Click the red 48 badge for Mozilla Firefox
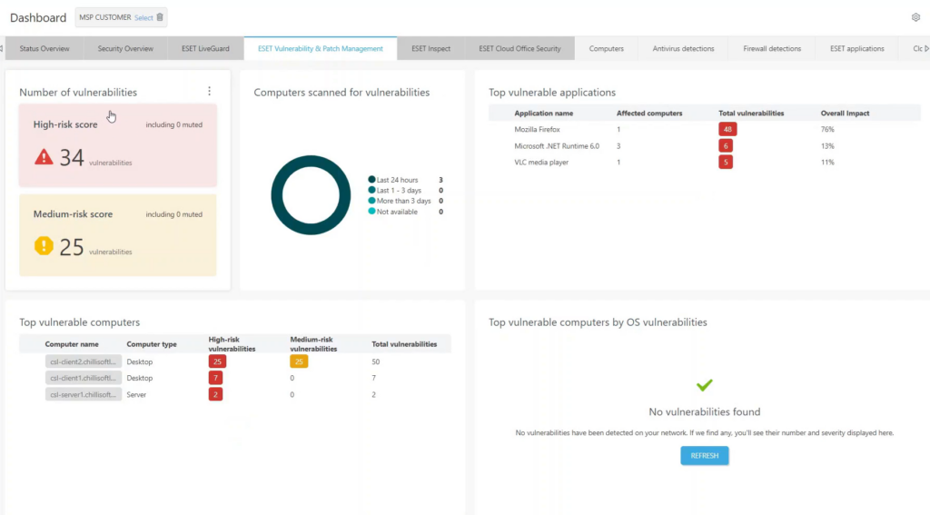This screenshot has width=930, height=515. [x=727, y=130]
